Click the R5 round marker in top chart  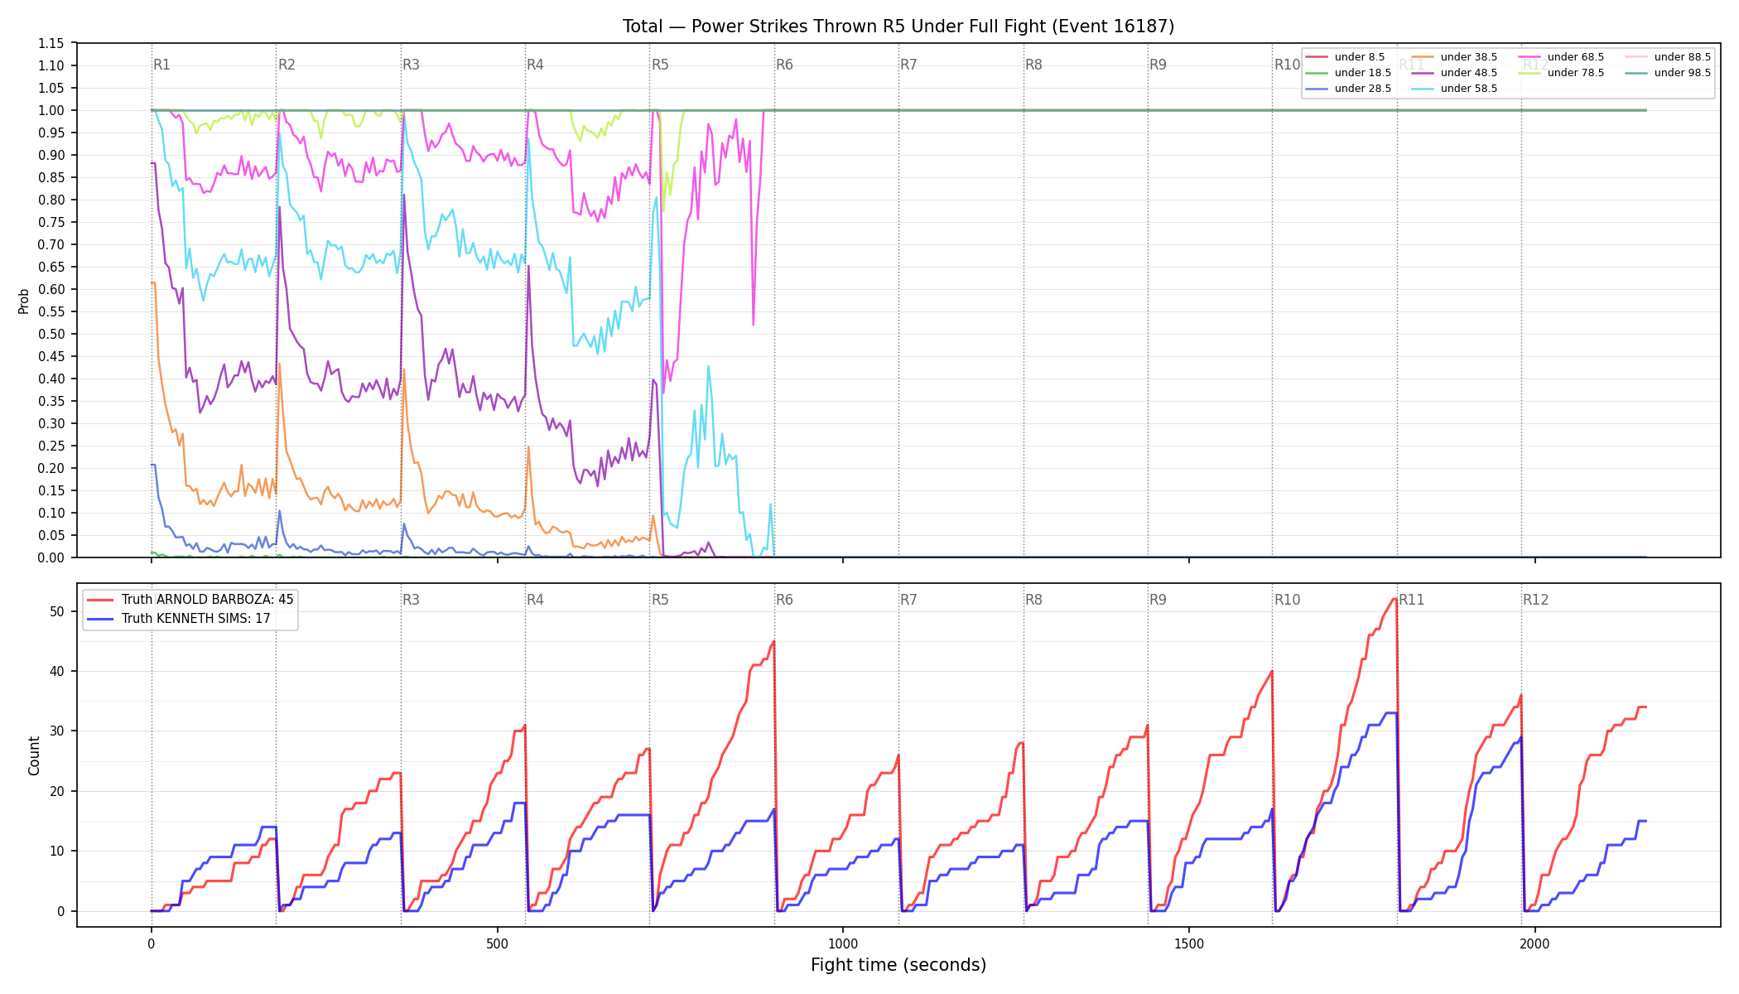(x=660, y=65)
